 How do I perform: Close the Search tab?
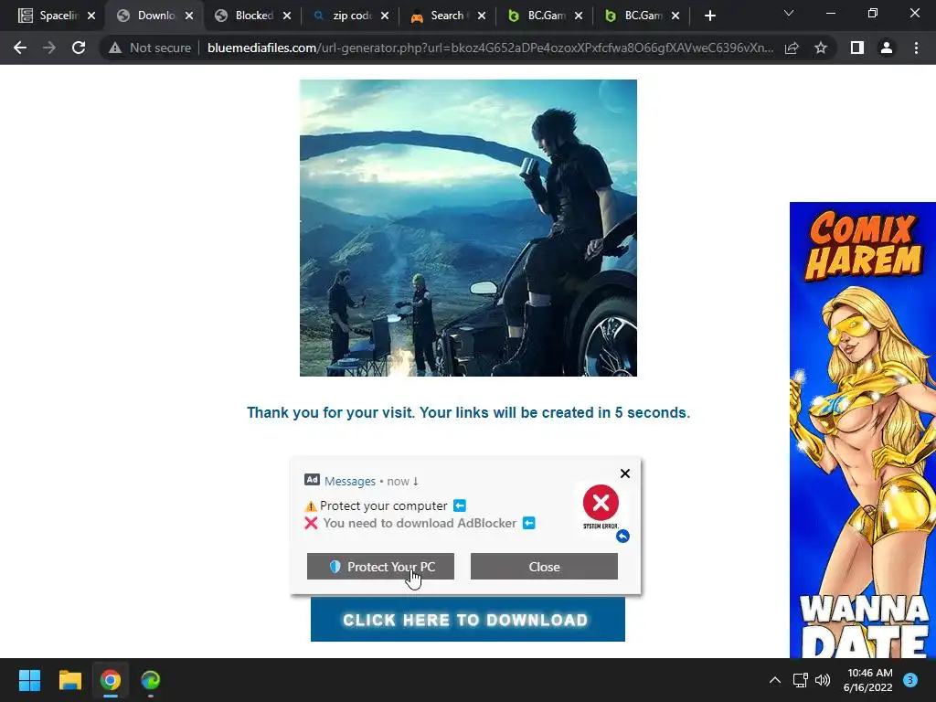[x=482, y=16]
